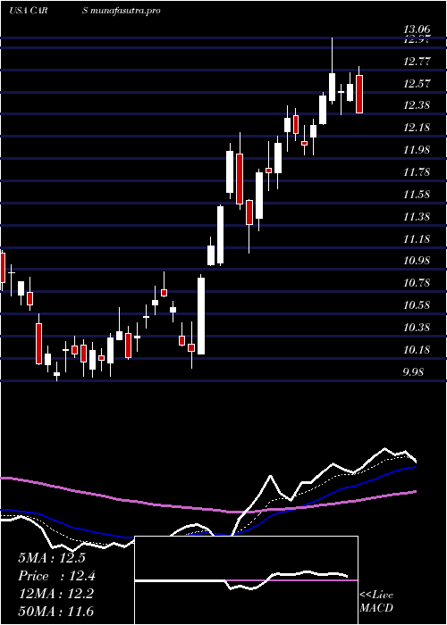This screenshot has width=447, height=625.
Task: Click the 11.78 price level label
Action: (x=417, y=172)
